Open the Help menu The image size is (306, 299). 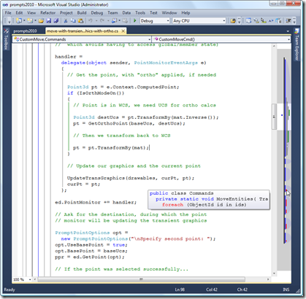click(x=185, y=12)
